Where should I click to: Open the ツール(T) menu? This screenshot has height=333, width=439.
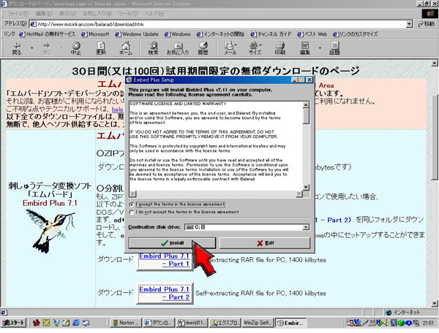pos(128,13)
